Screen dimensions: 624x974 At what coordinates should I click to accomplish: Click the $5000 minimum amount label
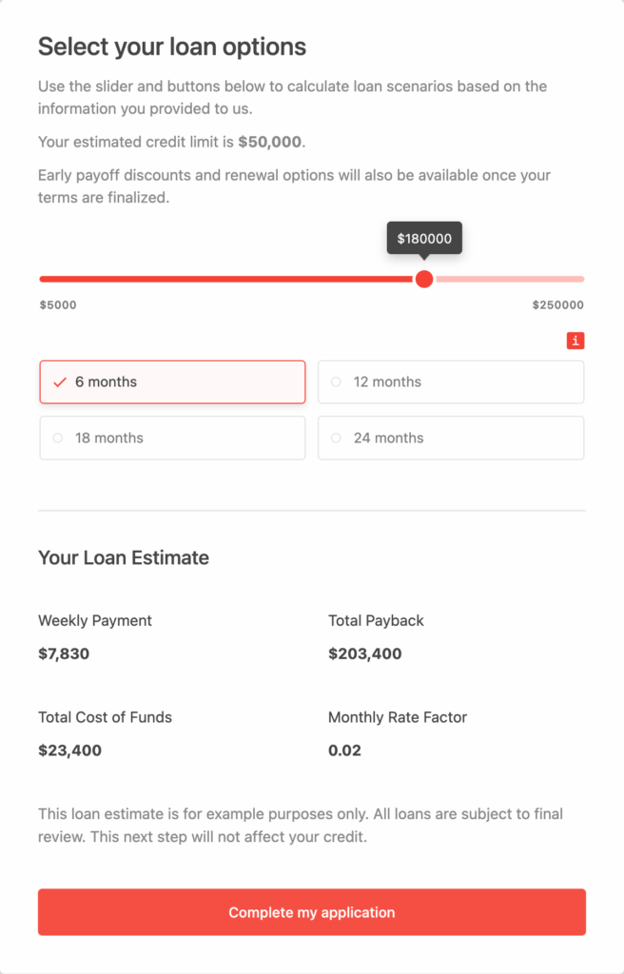coord(58,305)
